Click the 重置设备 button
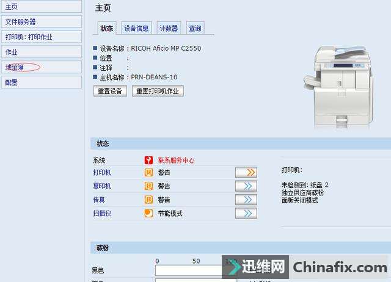The width and height of the screenshot is (391, 282). [x=110, y=91]
